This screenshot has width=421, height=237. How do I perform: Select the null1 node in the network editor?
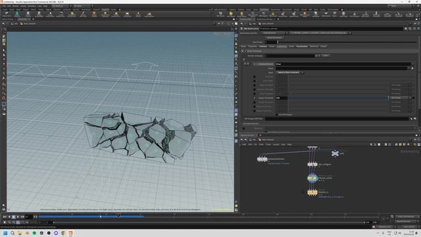point(335,153)
